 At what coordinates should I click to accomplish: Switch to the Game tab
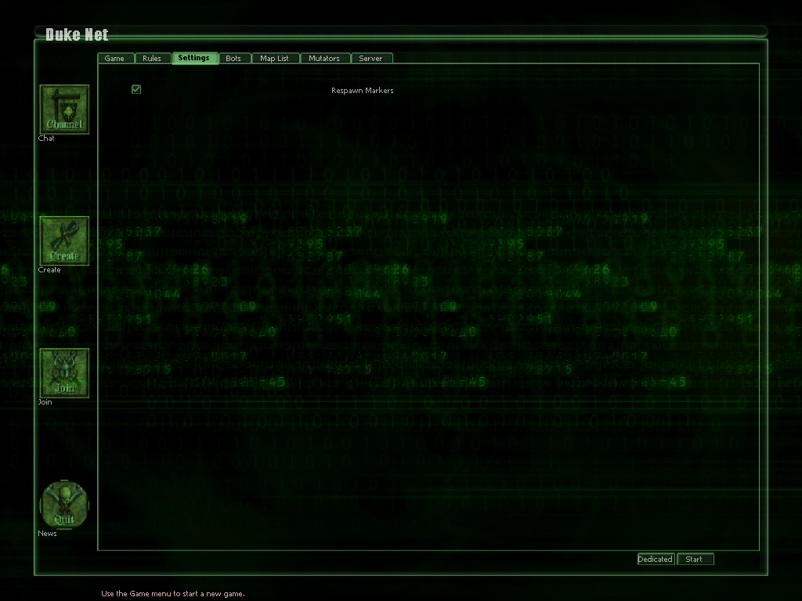[x=116, y=58]
